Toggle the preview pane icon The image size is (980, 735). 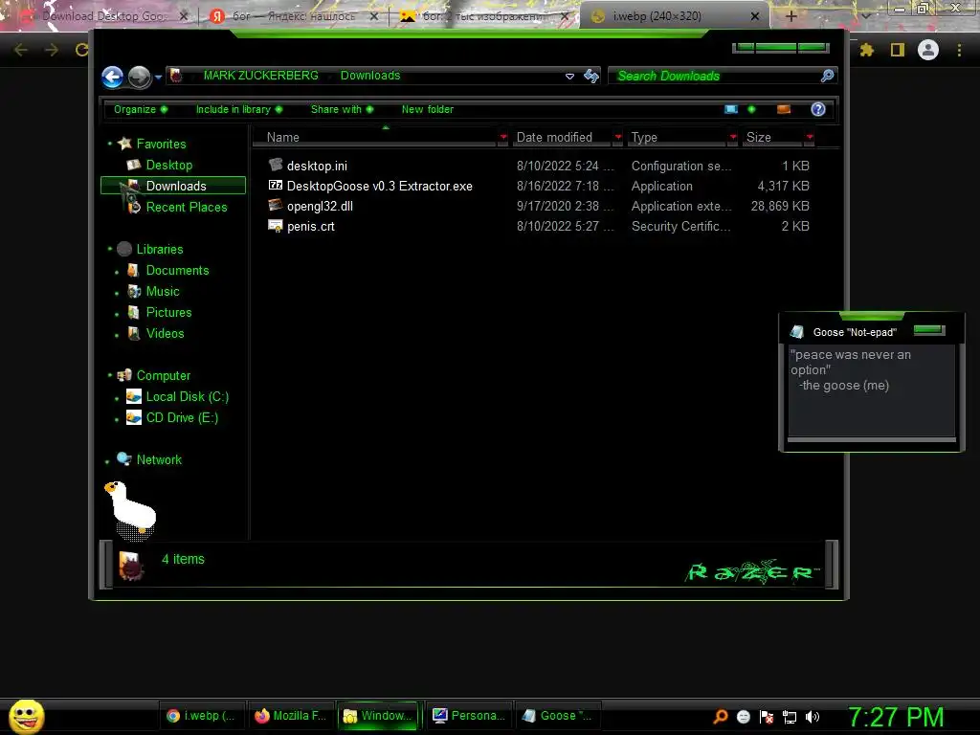pos(783,109)
